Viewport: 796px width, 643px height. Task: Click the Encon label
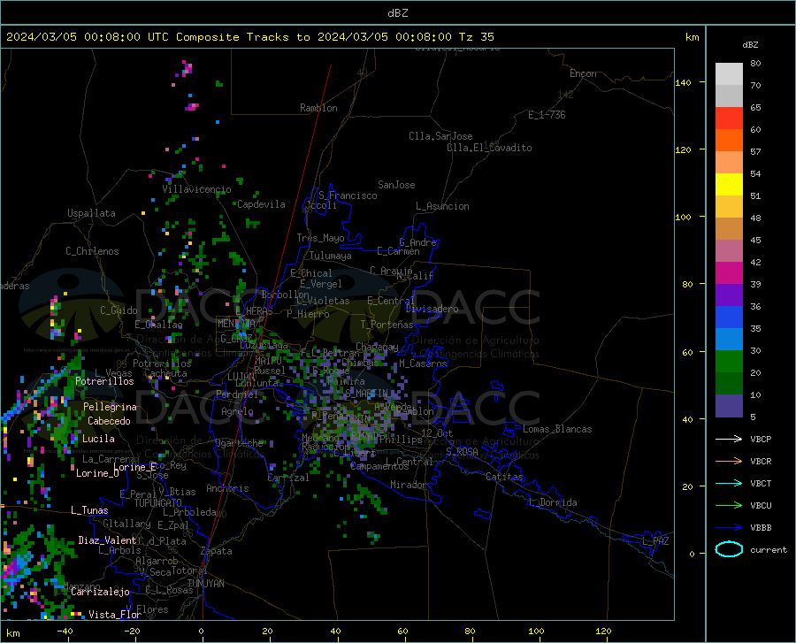coord(583,74)
